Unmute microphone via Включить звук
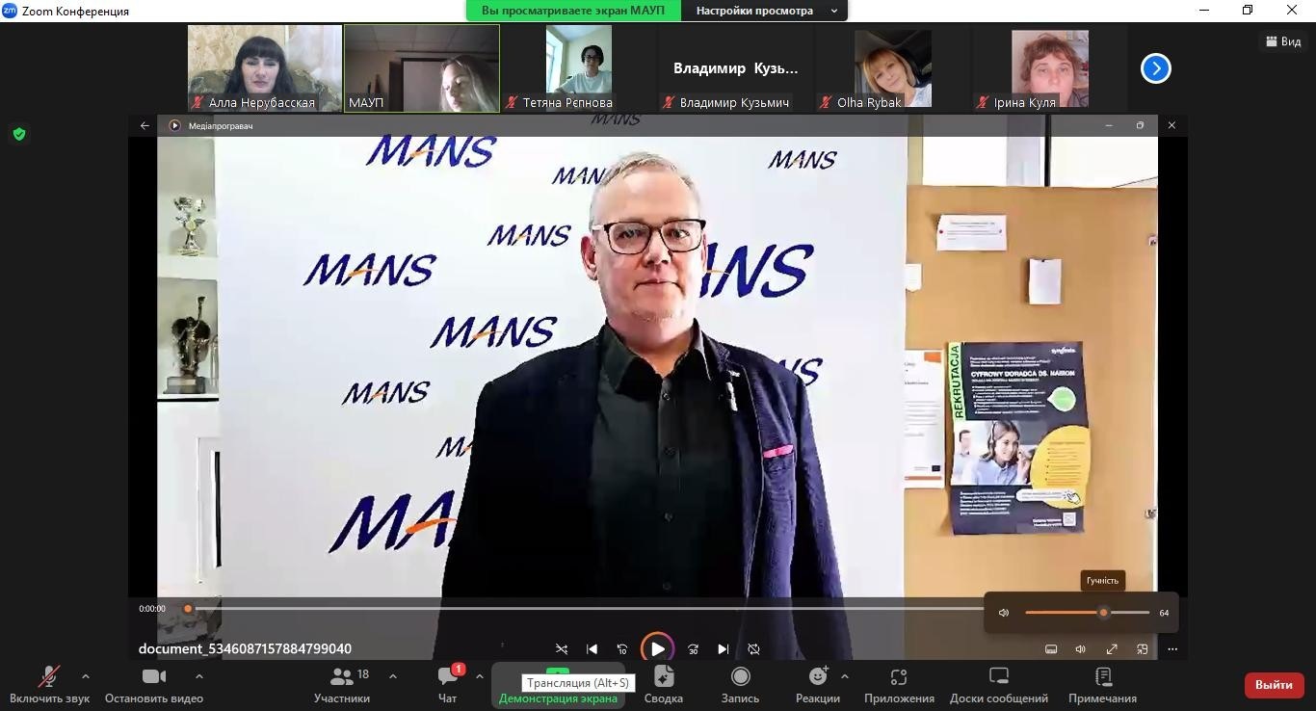Viewport: 1316px width, 711px height. pos(48,677)
